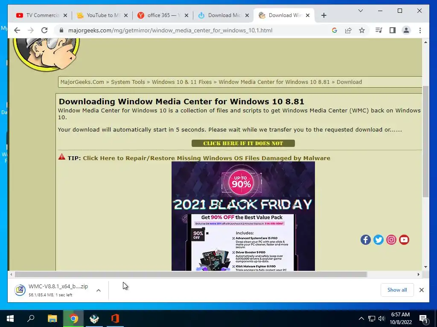Close the downloads bar
Screen dimensions: 437x327
pyautogui.click(x=421, y=290)
